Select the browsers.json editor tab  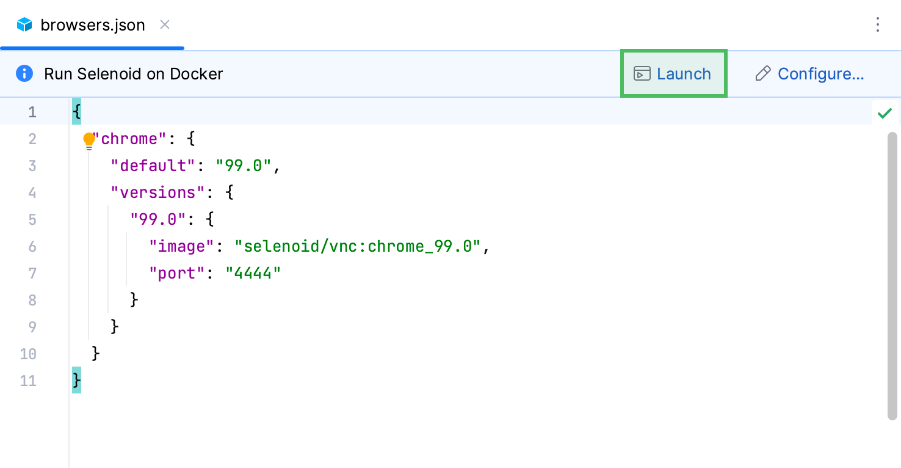click(x=92, y=24)
